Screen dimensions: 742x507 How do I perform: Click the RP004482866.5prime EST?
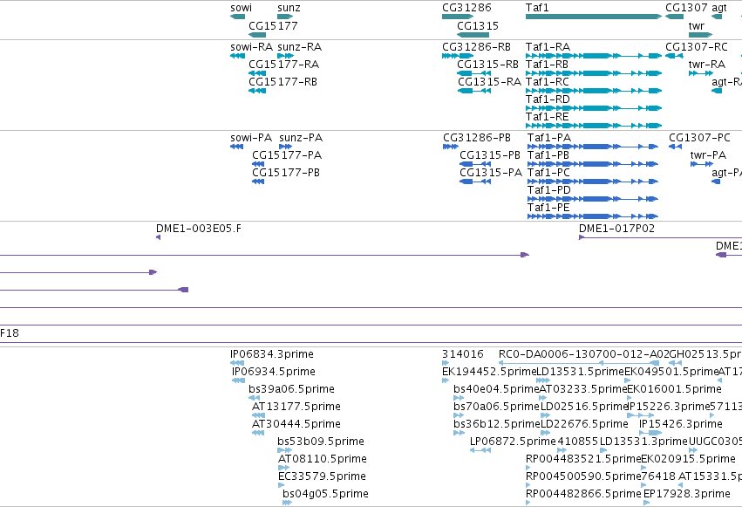(x=528, y=503)
